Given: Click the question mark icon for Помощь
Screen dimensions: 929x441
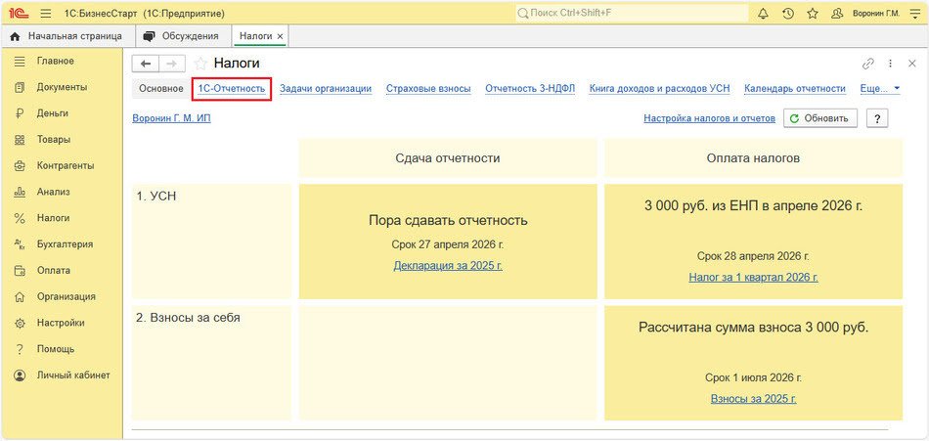Looking at the screenshot, I should pos(20,349).
